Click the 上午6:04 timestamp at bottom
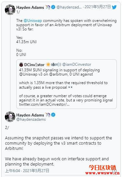The width and height of the screenshot is (122, 177). click(x=12, y=170)
